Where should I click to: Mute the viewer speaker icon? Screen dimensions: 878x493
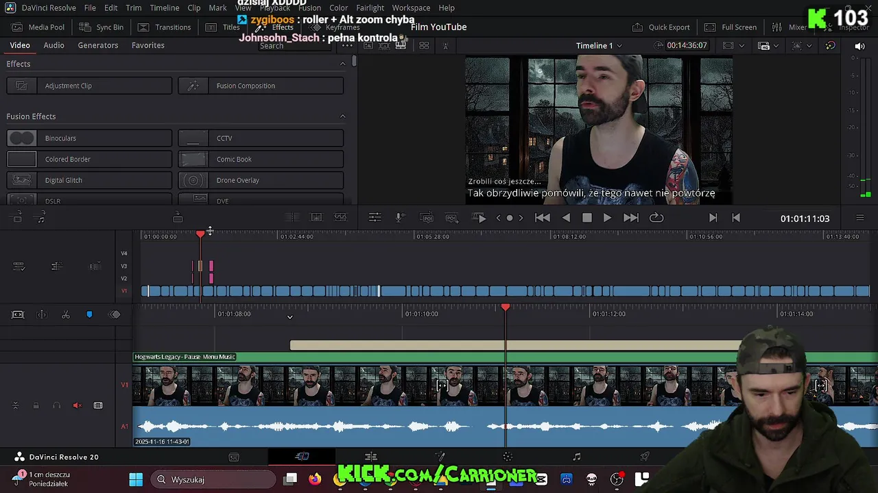[x=859, y=46]
